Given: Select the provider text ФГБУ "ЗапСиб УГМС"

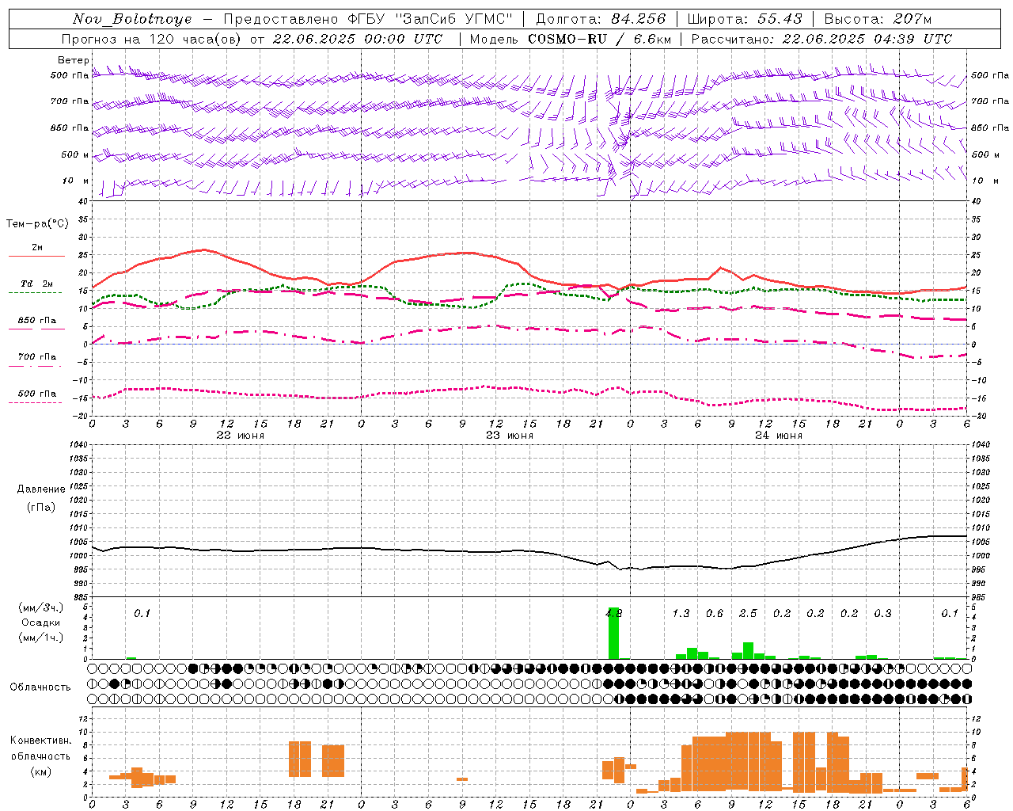Looking at the screenshot, I should pos(431,19).
